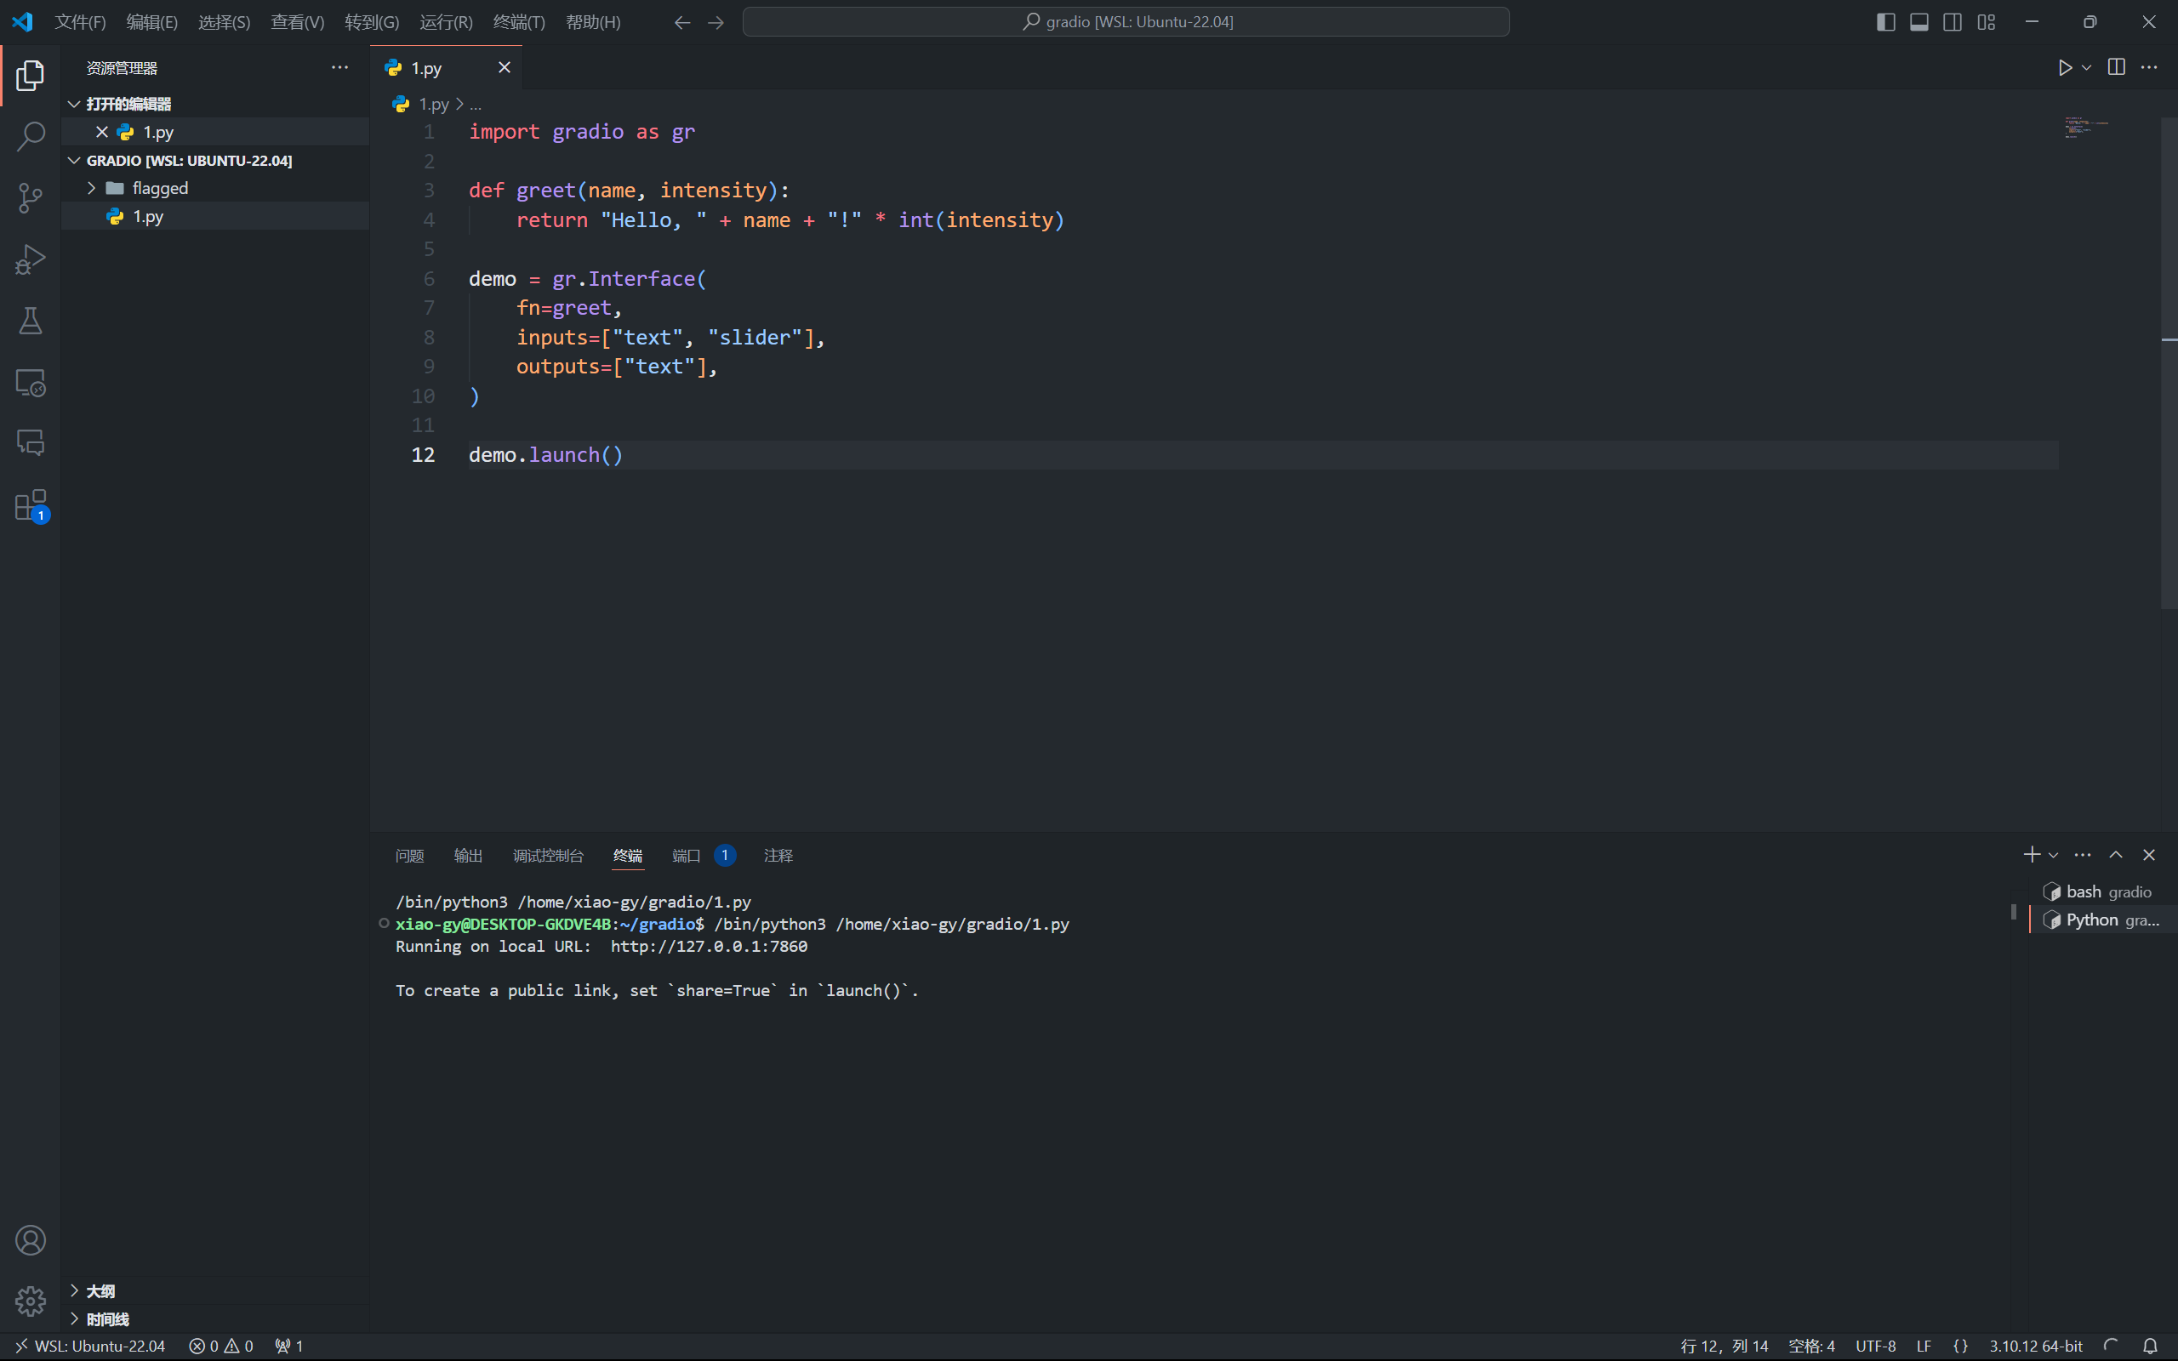Image resolution: width=2178 pixels, height=1361 pixels.
Task: Go back with navigation arrow
Action: pyautogui.click(x=682, y=22)
